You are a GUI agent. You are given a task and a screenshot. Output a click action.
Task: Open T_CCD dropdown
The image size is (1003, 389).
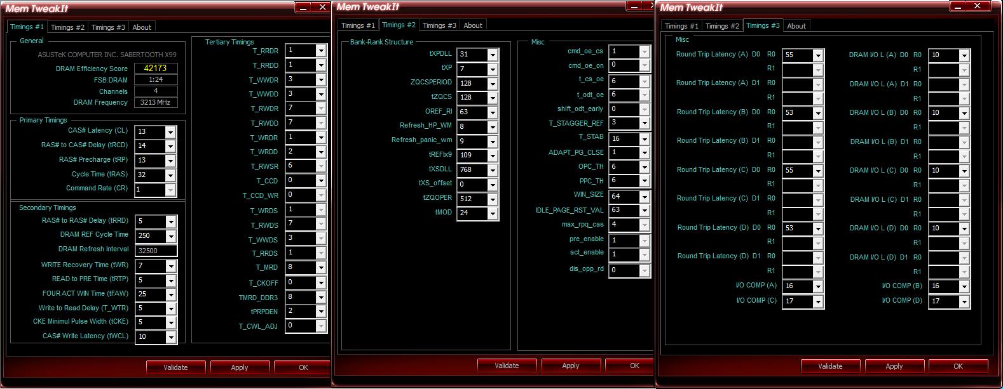click(x=321, y=180)
